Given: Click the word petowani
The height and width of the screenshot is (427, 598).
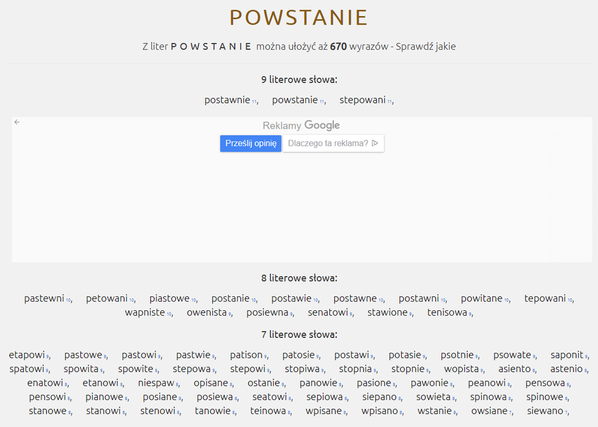Looking at the screenshot, I should point(107,298).
